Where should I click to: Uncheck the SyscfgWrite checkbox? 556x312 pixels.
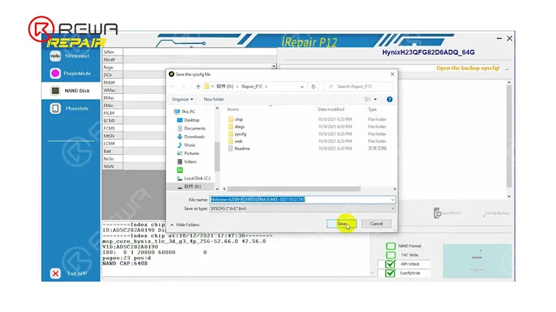391,273
